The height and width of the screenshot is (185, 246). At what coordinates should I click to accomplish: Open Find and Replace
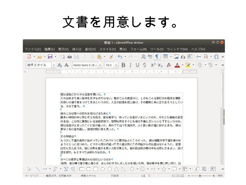coord(143,57)
